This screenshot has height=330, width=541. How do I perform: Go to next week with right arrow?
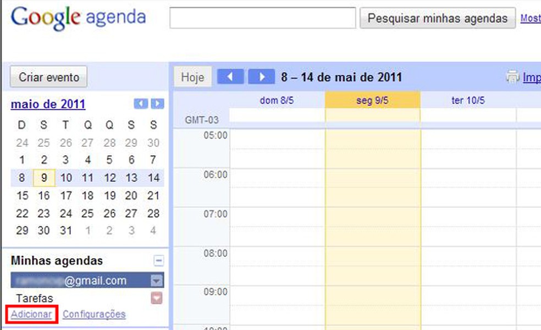262,76
